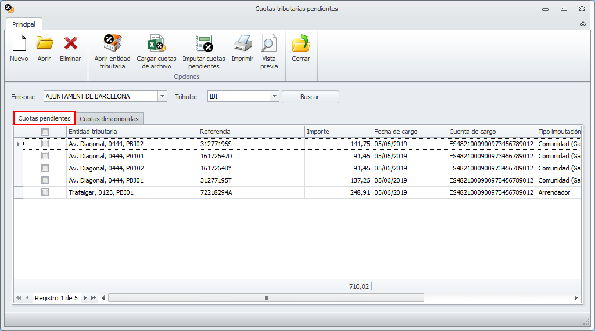Screen dimensions: 595x331
Task: Switch to the Cuotas desconocidas tab
Action: pos(109,119)
